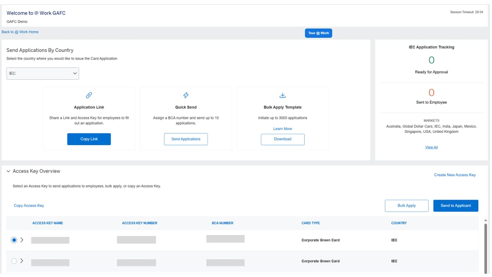Select the second access key radio button
This screenshot has height=277, width=492.
pyautogui.click(x=14, y=261)
